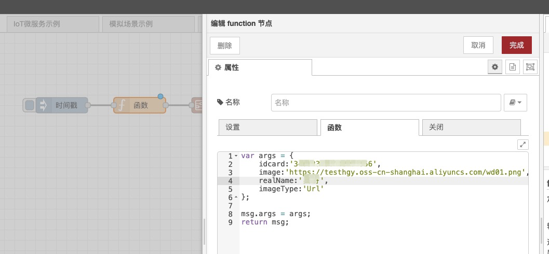Switch to the 设置 tab
The image size is (549, 254).
(x=267, y=127)
